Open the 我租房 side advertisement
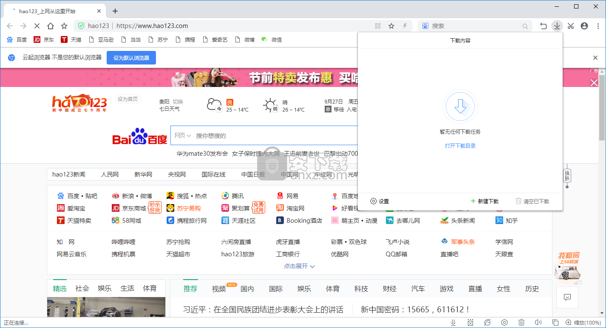 coord(569,268)
